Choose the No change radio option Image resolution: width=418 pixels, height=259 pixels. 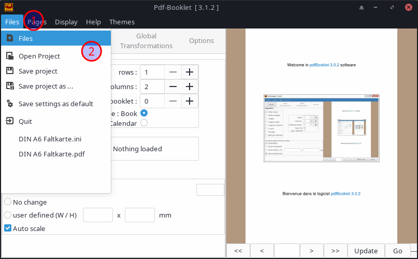coord(8,202)
